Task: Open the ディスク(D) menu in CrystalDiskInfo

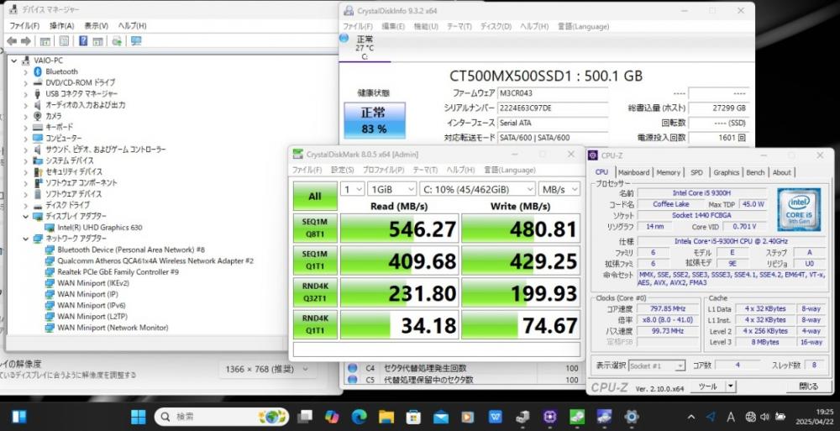Action: click(496, 26)
